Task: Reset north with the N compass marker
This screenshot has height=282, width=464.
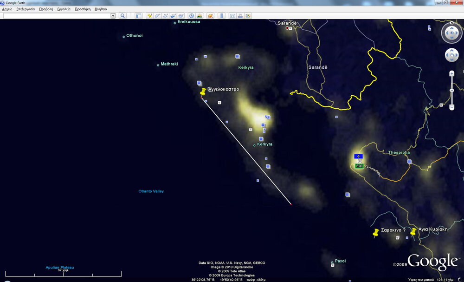Action: point(451,23)
